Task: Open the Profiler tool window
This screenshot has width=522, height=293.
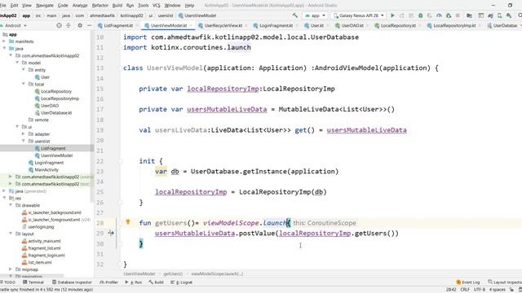Action: pos(108,282)
